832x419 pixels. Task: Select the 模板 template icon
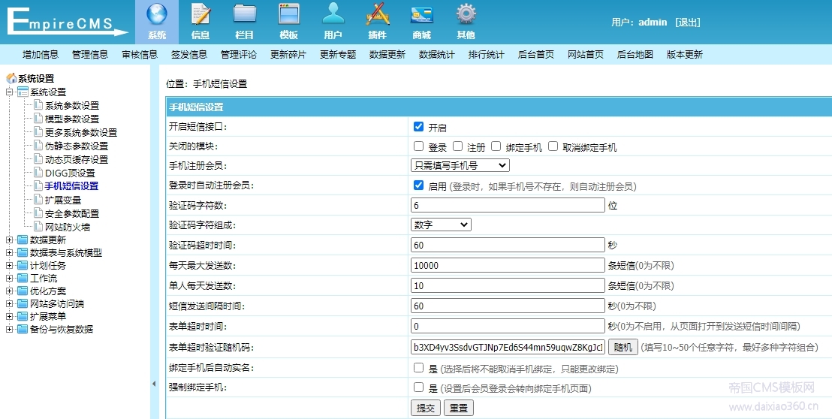tap(289, 21)
